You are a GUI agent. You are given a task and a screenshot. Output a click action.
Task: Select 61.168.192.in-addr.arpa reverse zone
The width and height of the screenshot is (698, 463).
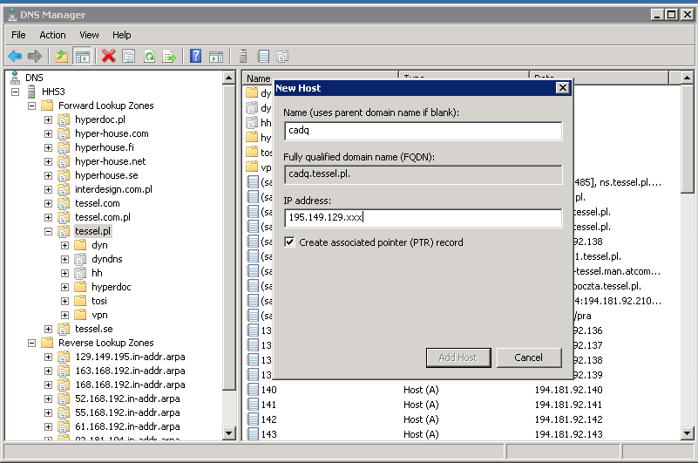127,426
